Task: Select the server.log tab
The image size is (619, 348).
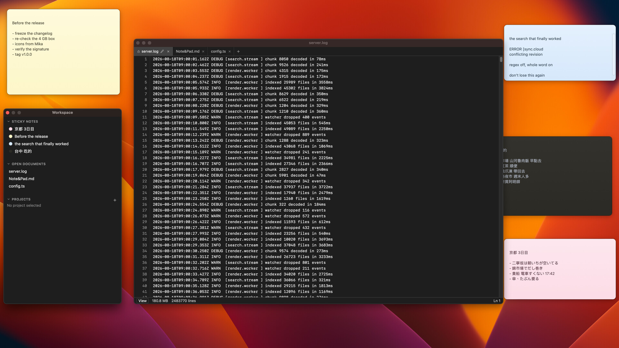Action: pos(150,52)
